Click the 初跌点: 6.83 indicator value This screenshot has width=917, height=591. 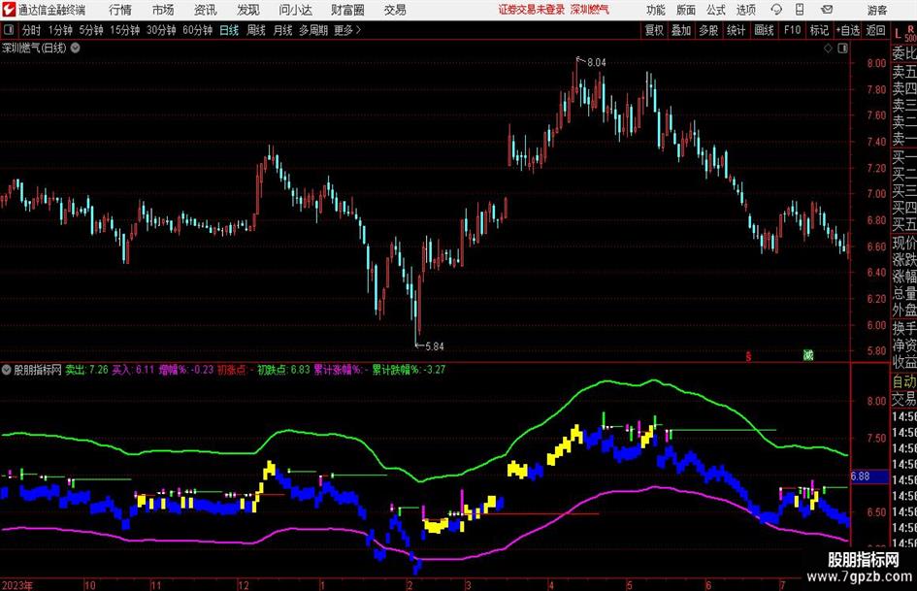pyautogui.click(x=283, y=370)
